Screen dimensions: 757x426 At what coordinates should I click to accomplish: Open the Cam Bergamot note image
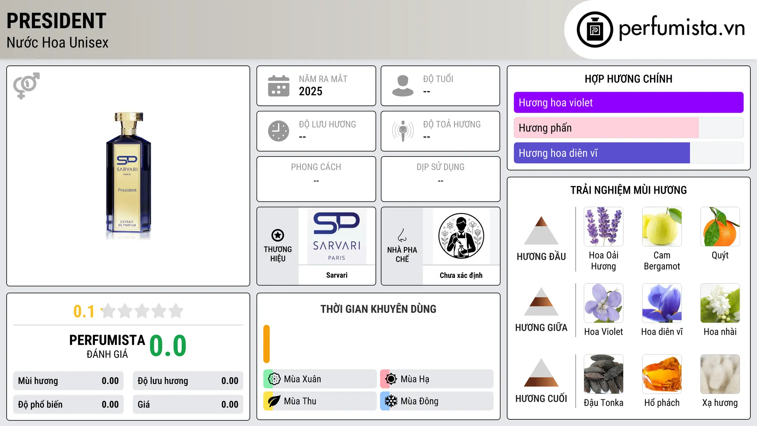click(x=662, y=227)
